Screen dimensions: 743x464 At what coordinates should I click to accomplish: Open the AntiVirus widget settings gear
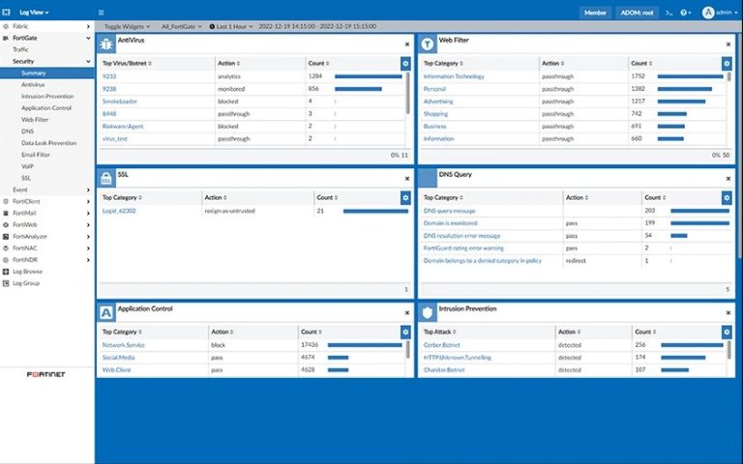pos(405,64)
